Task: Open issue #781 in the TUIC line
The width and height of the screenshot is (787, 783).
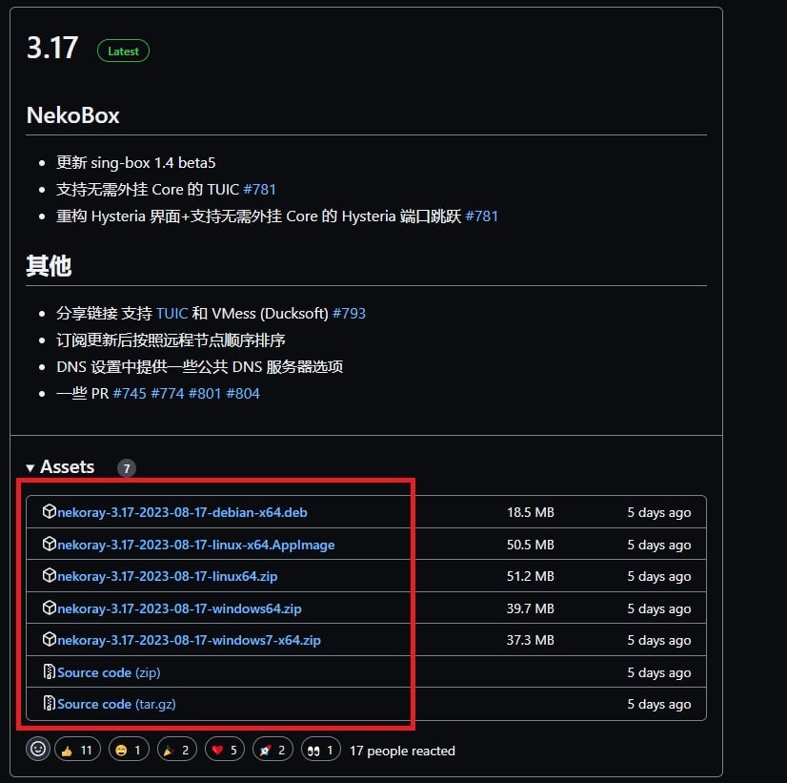Action: (259, 190)
